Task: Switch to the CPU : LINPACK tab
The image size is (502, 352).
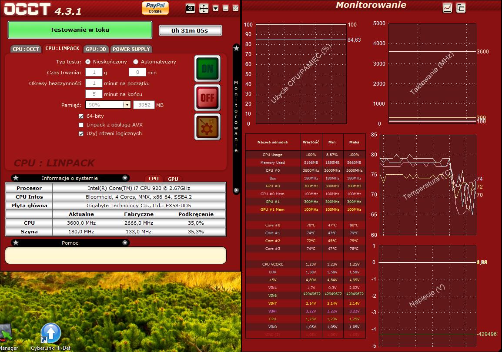Action: 63,48
